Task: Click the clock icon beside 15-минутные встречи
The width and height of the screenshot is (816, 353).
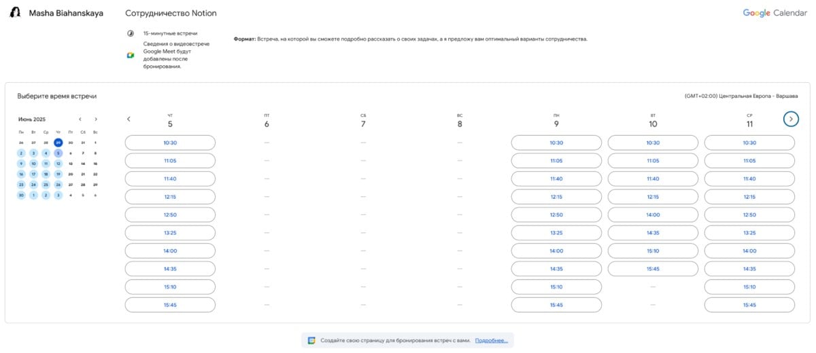Action: 131,33
